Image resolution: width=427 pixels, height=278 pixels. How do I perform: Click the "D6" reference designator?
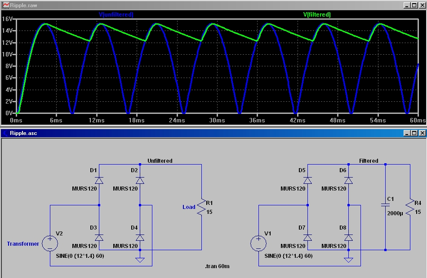coord(342,170)
